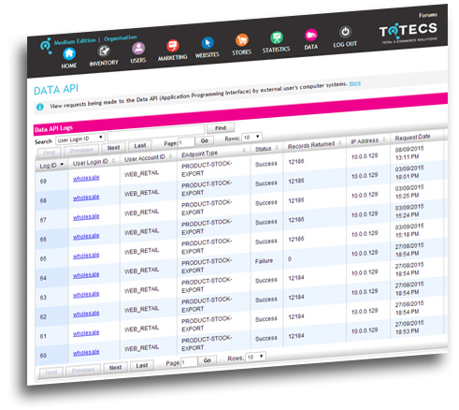Open wholesale link in log row 67
Screen dimensions: 459x410
[86, 217]
